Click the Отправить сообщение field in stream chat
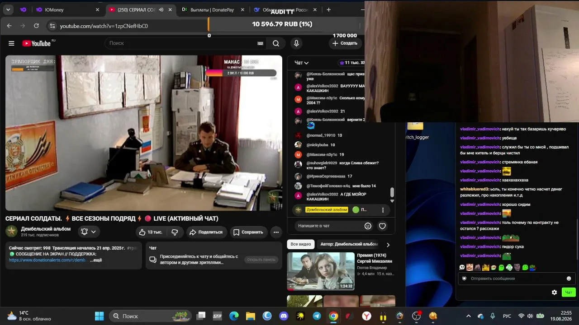 pyautogui.click(x=516, y=279)
